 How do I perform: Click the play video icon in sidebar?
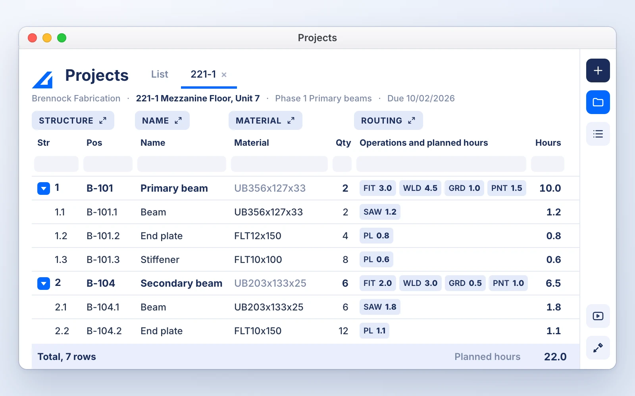[598, 316]
